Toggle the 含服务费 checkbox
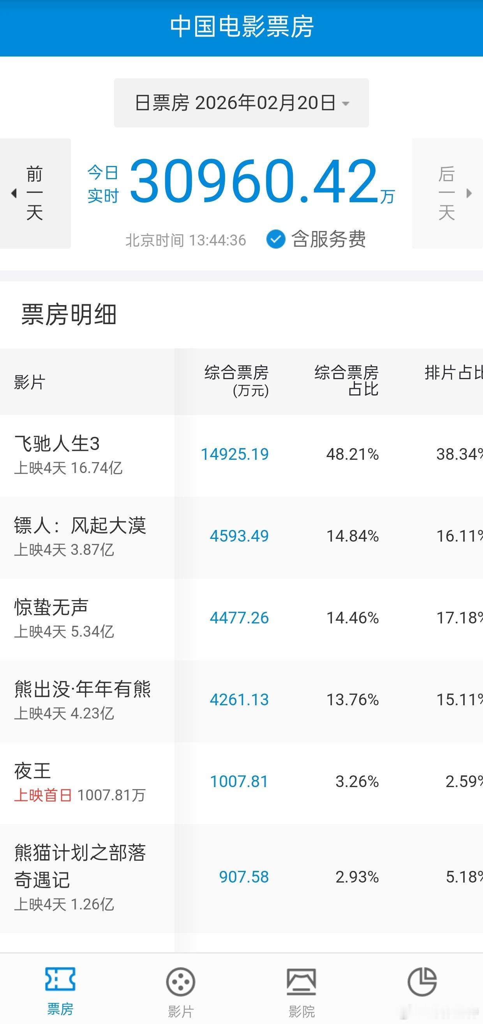This screenshot has width=483, height=1024. (275, 239)
